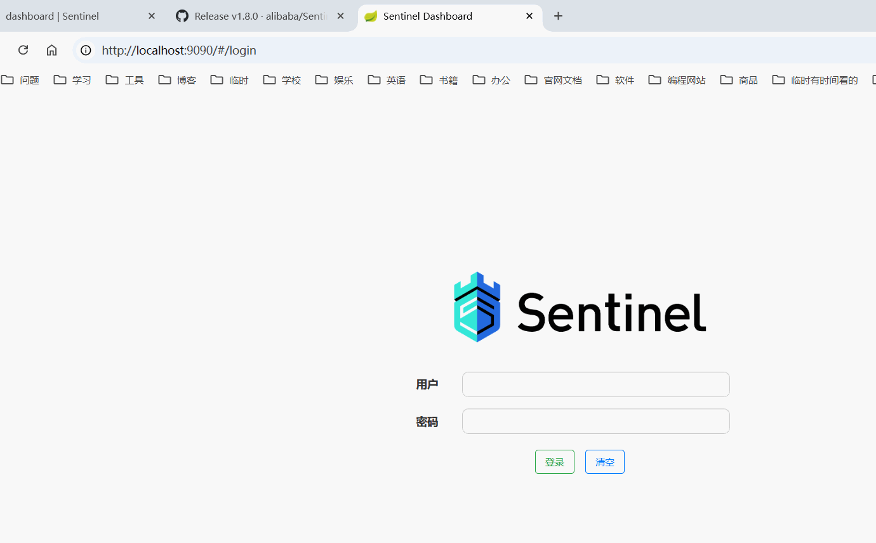Open the 娱乐 bookmark folder
The image size is (876, 543).
(x=335, y=80)
